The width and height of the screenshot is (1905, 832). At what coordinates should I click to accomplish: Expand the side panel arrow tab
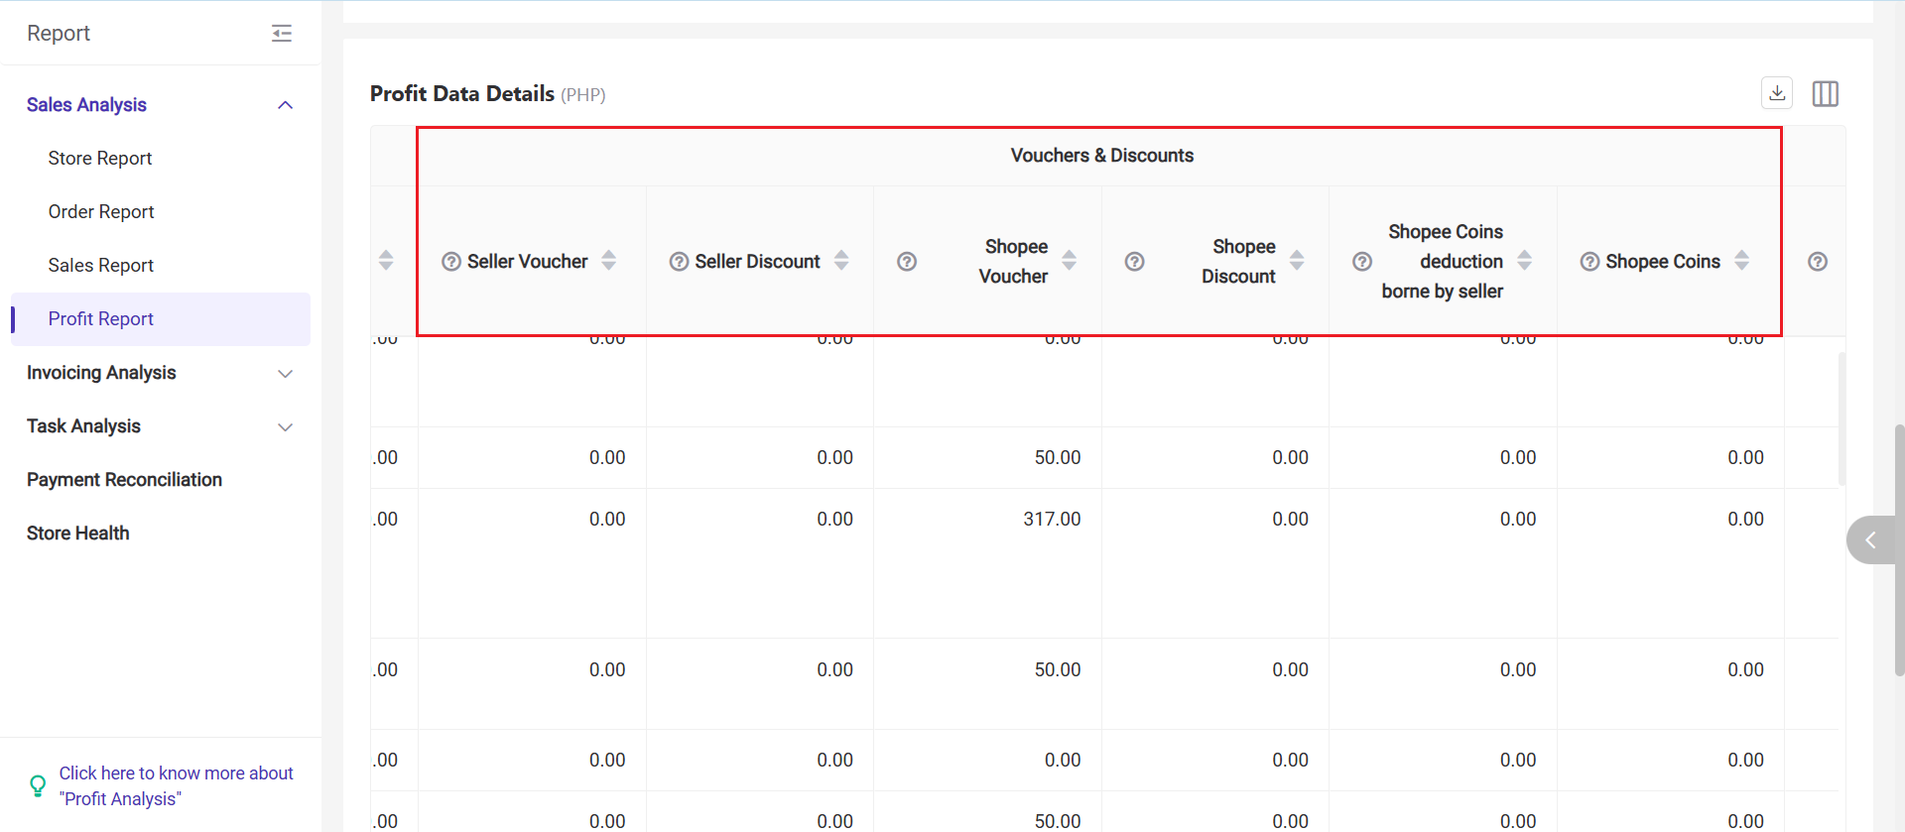coord(1871,540)
